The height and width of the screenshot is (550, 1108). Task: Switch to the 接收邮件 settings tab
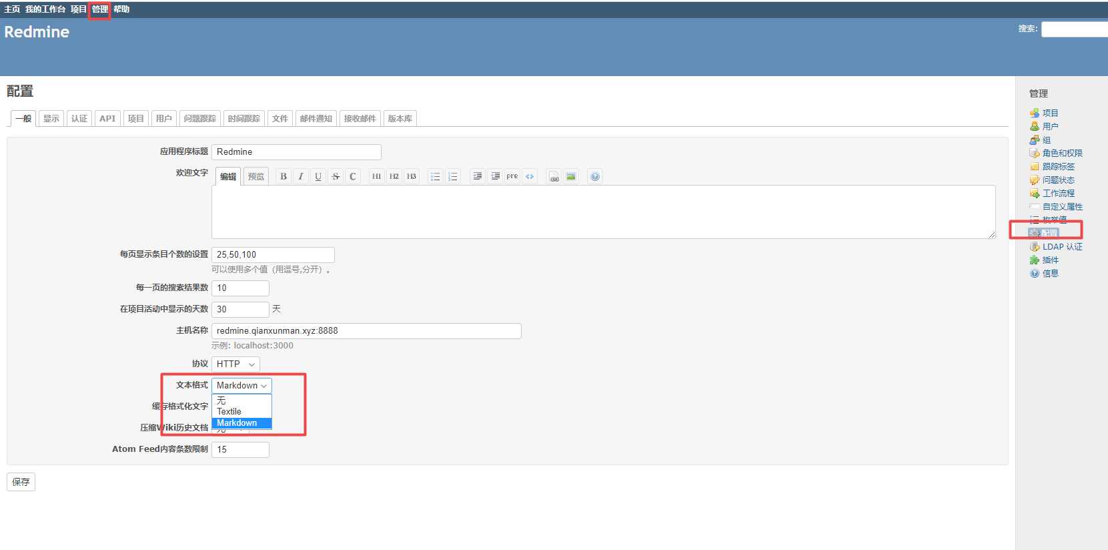360,118
